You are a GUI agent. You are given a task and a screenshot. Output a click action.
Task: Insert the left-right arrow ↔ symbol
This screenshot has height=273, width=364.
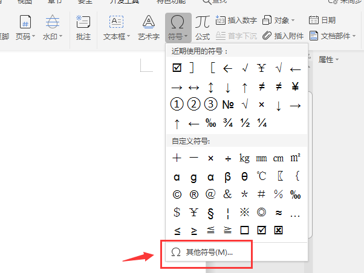point(193,88)
